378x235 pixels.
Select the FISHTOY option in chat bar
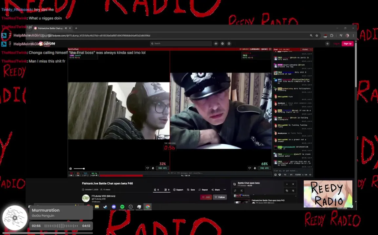pyautogui.click(x=298, y=175)
